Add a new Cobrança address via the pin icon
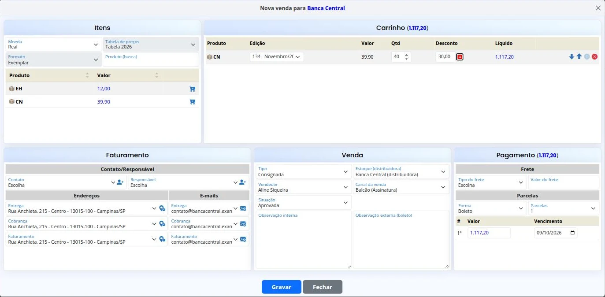 [162, 224]
